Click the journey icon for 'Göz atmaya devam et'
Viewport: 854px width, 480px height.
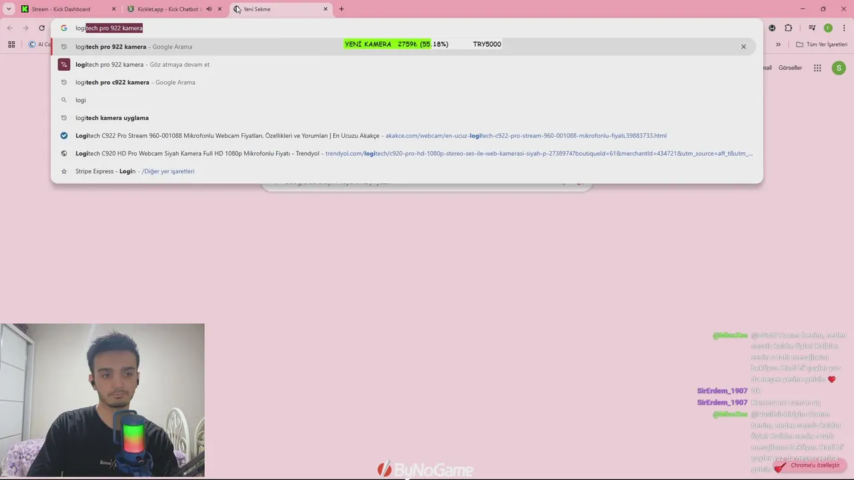tap(64, 65)
